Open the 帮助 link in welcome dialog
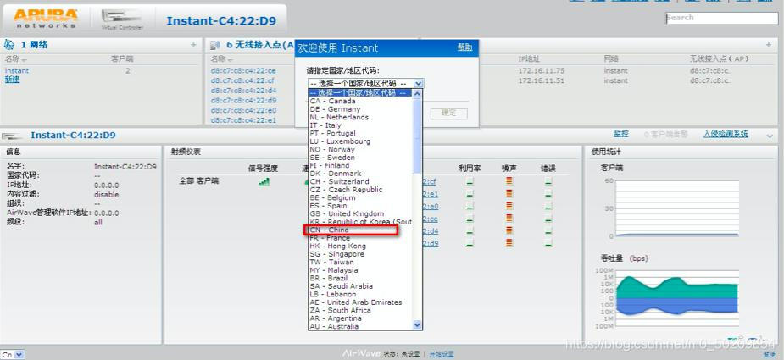Image resolution: width=784 pixels, height=360 pixels. pos(464,47)
